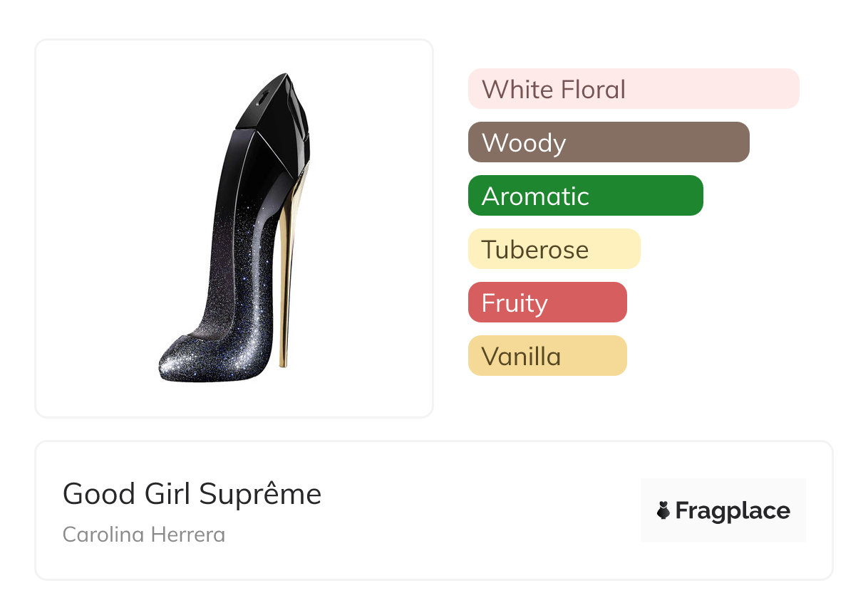Click the Good Girl Suprême title
The height and width of the screenshot is (615, 868).
pos(192,493)
